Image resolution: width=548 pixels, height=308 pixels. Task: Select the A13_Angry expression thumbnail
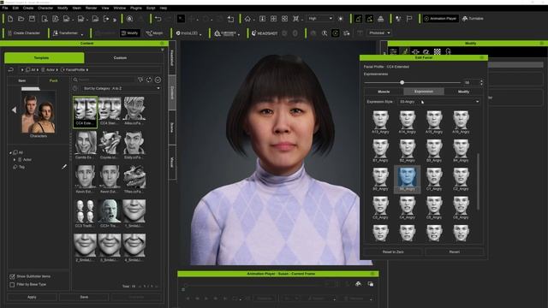(x=380, y=122)
